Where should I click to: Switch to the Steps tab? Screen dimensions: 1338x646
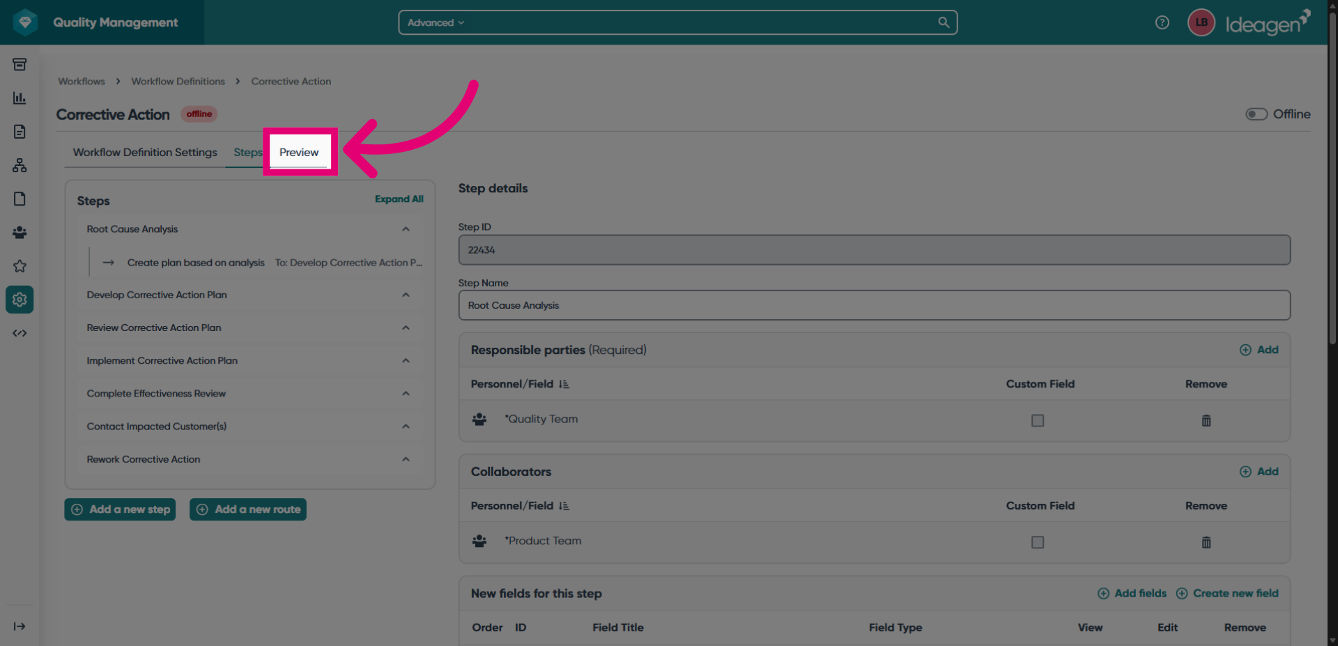click(x=247, y=152)
